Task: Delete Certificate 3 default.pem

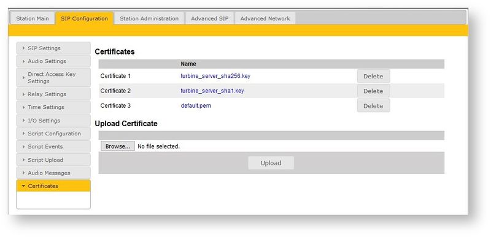Action: pyautogui.click(x=373, y=106)
